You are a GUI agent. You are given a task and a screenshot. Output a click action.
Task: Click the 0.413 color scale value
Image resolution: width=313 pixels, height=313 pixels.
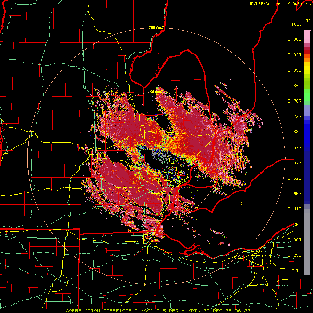[x=295, y=209]
